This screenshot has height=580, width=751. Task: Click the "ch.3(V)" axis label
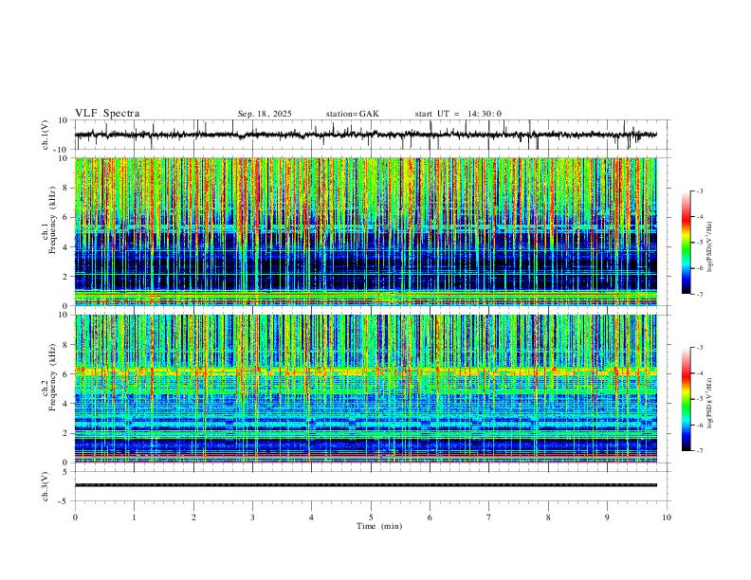point(46,486)
